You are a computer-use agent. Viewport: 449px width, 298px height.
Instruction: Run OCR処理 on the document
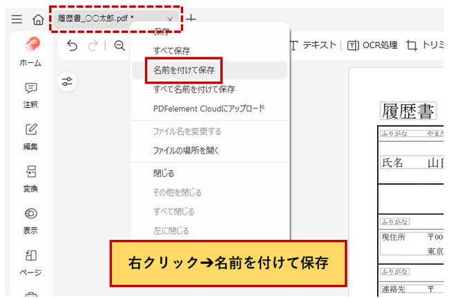point(372,45)
